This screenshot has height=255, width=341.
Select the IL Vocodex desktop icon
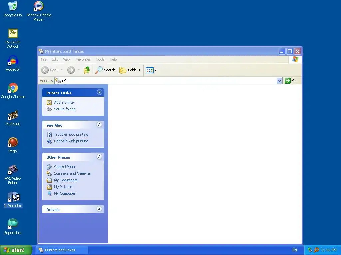(13, 200)
